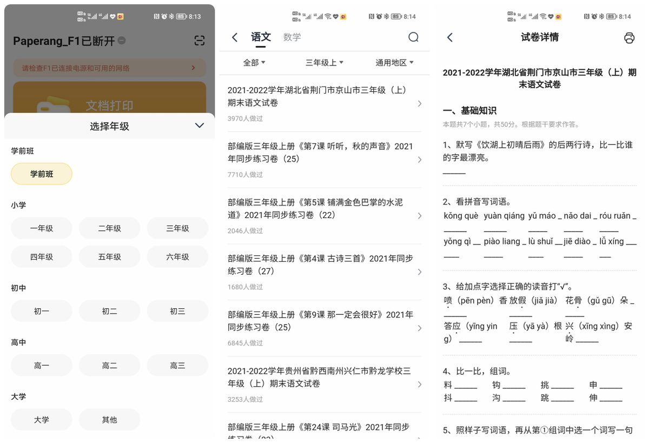Select the 初二 grade option

(x=109, y=310)
